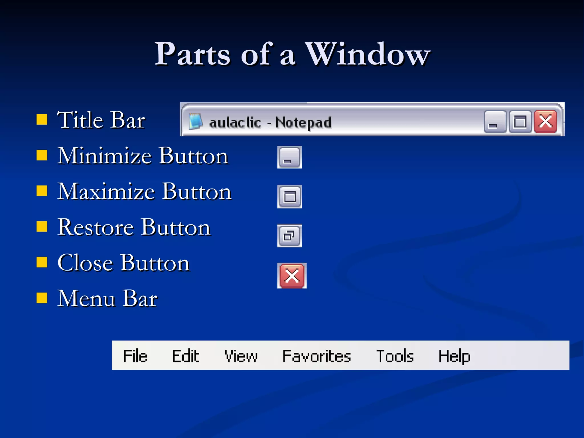Select the 'Menu Bar' bullet text
Viewport: 584px width, 438px height.
pyautogui.click(x=107, y=298)
